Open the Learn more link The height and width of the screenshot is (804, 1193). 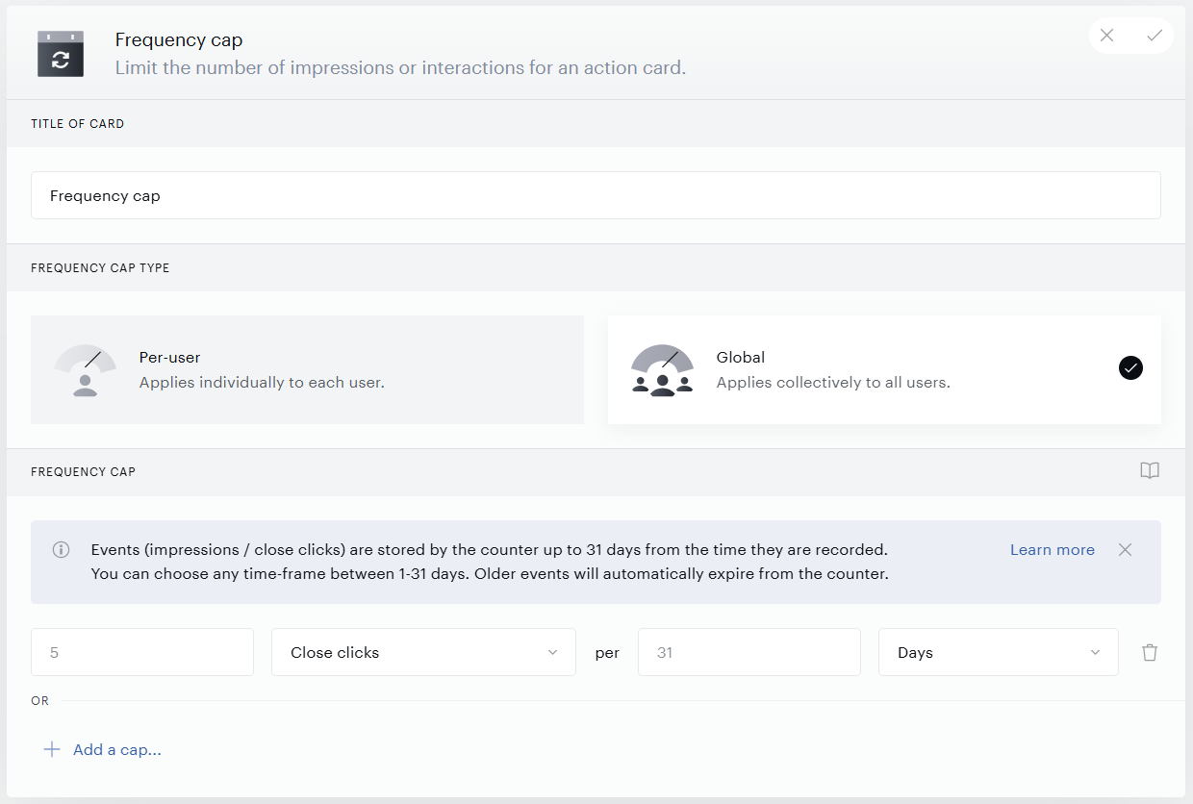tap(1053, 550)
